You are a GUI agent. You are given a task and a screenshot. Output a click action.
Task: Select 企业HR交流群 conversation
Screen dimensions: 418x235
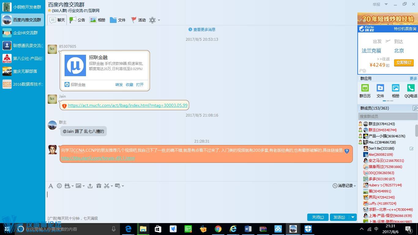pyautogui.click(x=23, y=33)
